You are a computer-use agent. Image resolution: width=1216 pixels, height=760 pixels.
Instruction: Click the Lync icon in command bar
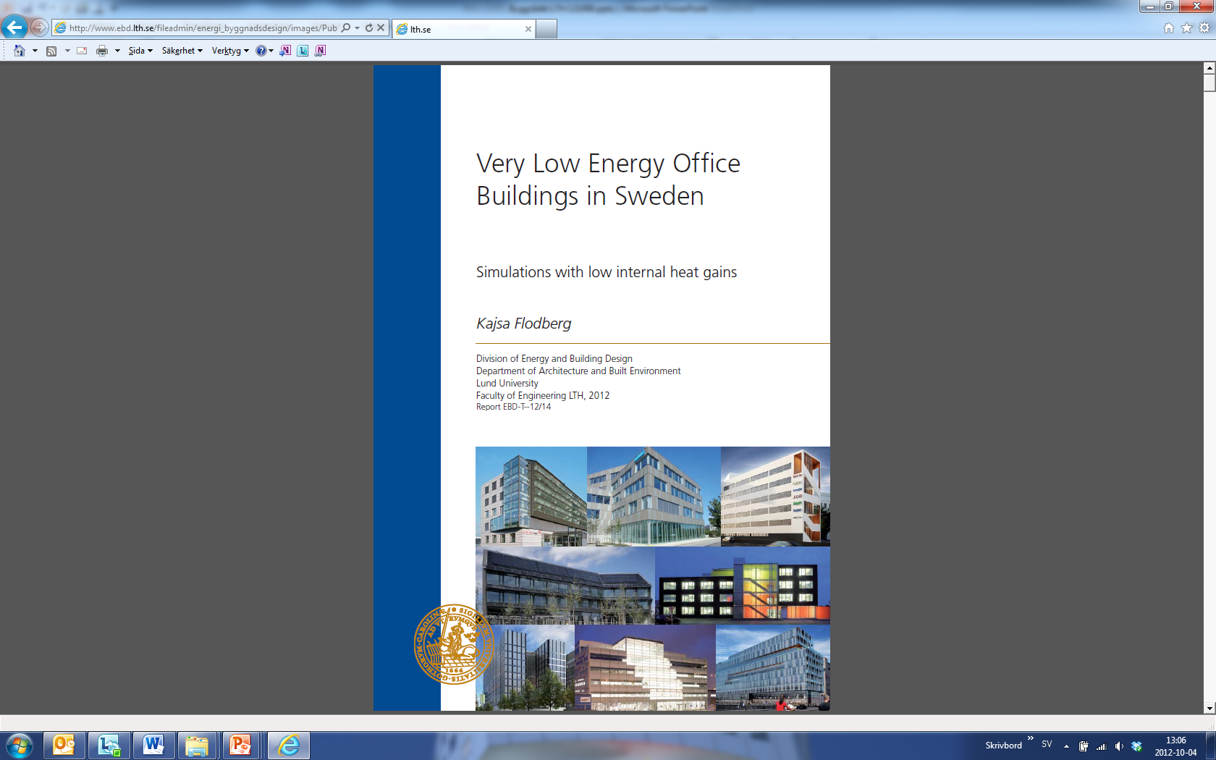[303, 51]
